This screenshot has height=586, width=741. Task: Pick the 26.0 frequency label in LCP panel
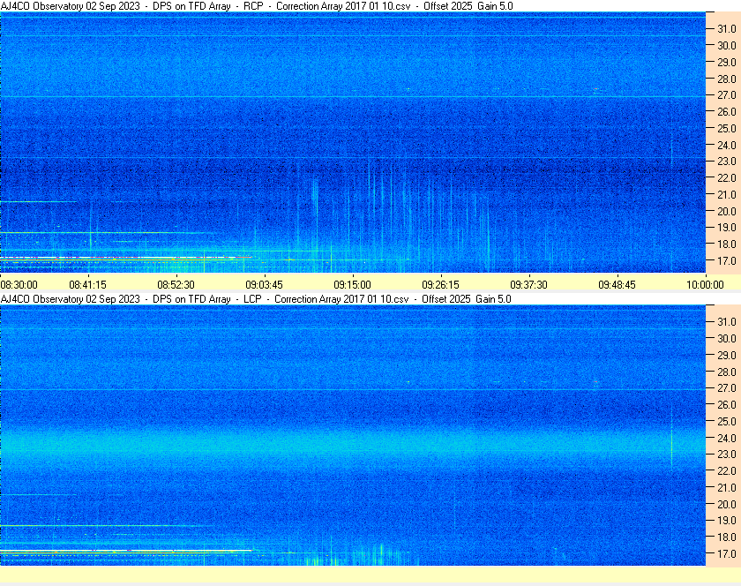727,404
